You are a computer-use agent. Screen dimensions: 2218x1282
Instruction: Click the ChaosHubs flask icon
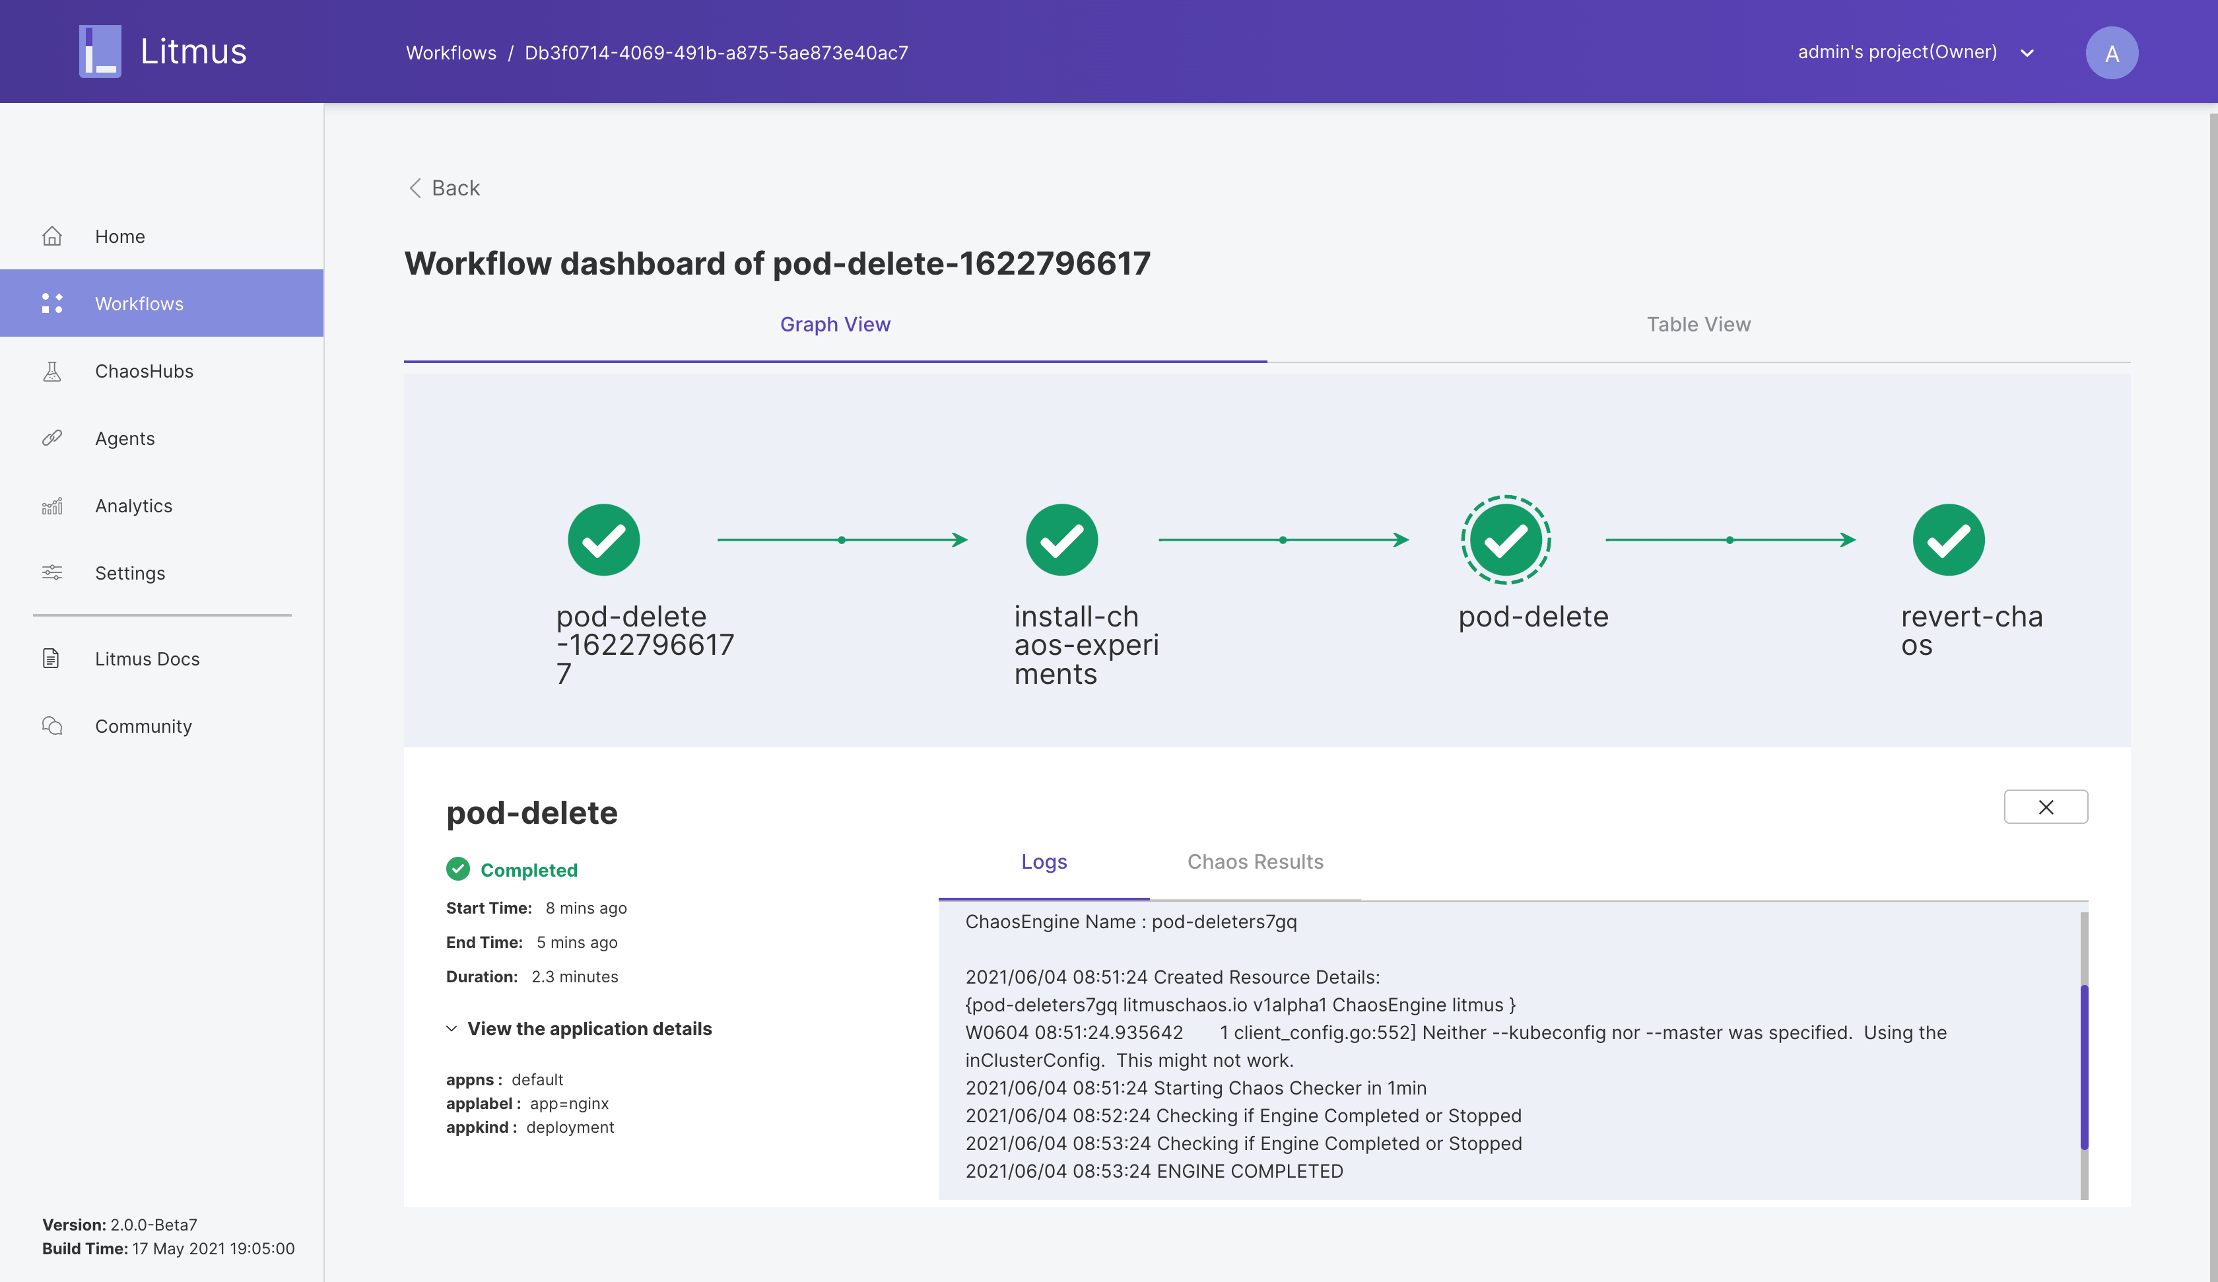pos(52,371)
